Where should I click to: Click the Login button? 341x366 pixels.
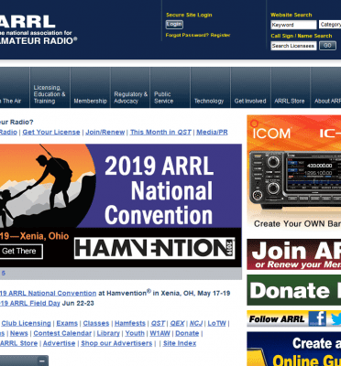tap(174, 25)
